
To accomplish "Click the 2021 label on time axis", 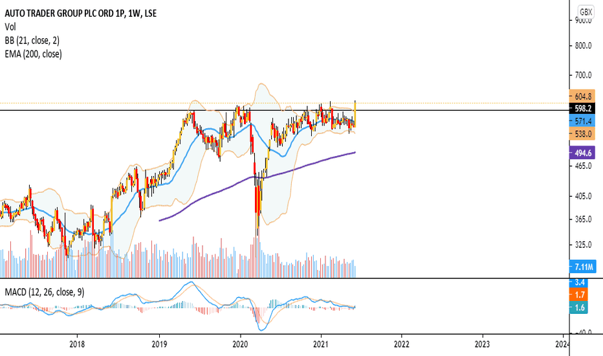I will click(x=321, y=344).
